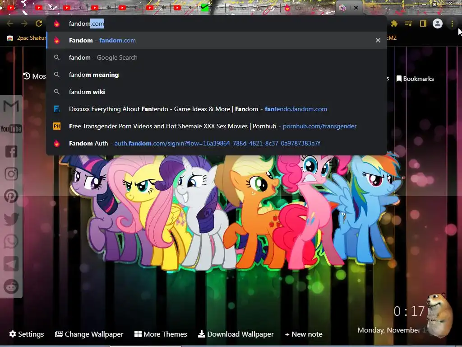Open the media controls music-note icon
The width and height of the screenshot is (462, 347).
pos(408,23)
